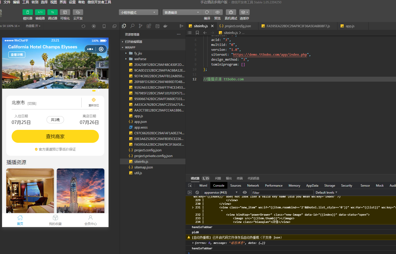The width and height of the screenshot is (396, 254).
Task: Click the clear cache icon
Action: point(244,12)
